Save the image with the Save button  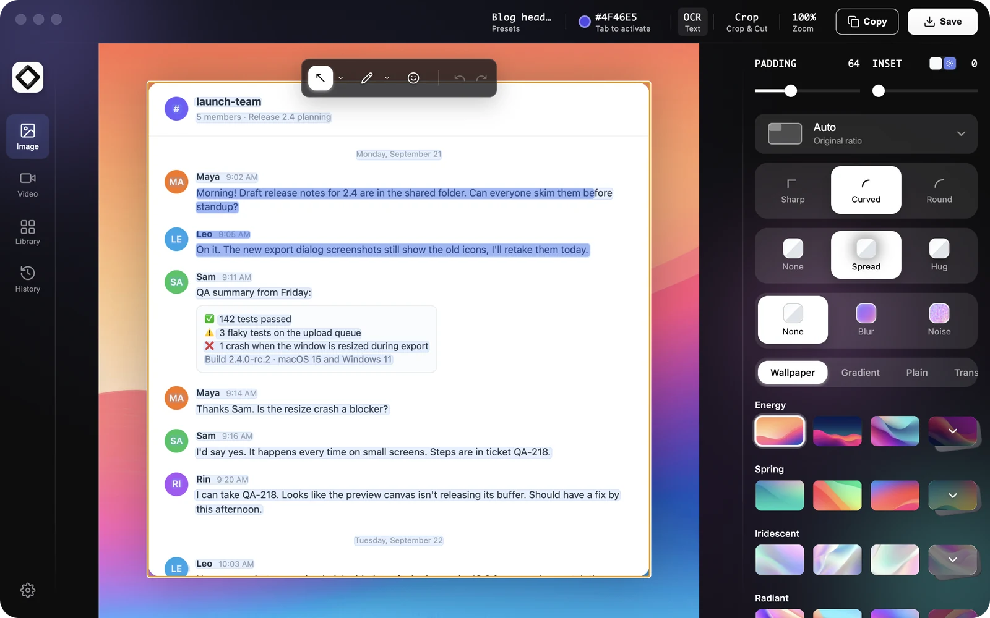point(942,22)
